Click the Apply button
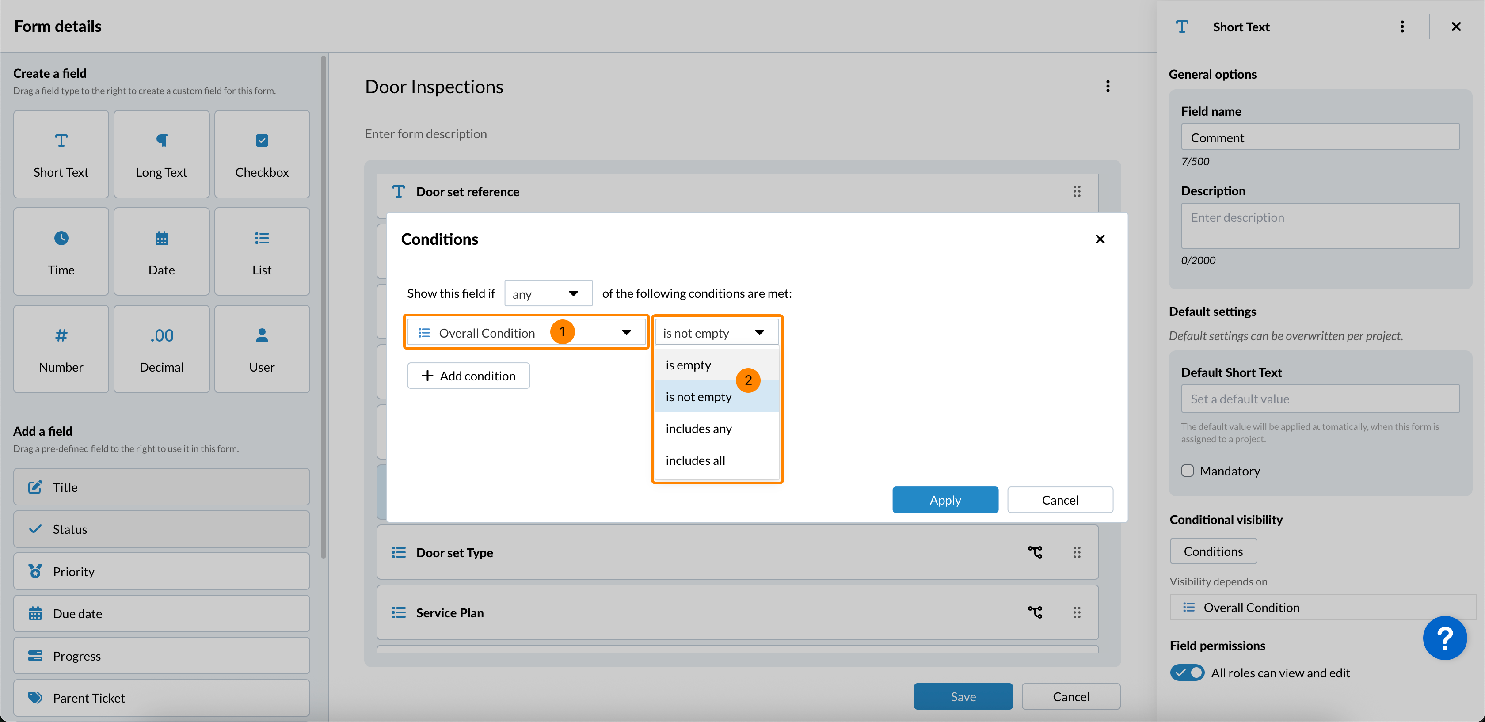Screen dimensions: 1485x722 [x=944, y=500]
